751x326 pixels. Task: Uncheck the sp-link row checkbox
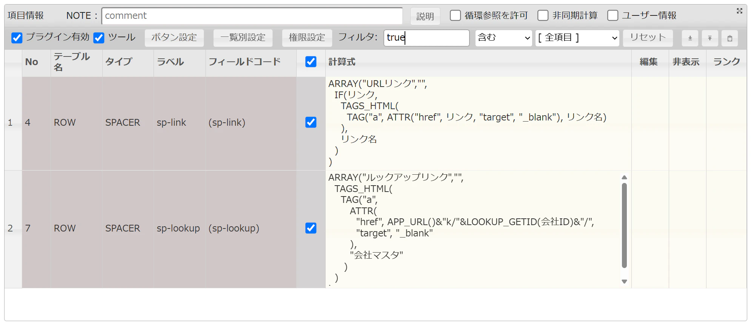coord(311,122)
